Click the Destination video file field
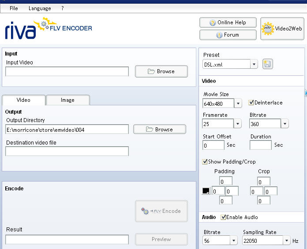The image size is (307, 249). [x=67, y=151]
